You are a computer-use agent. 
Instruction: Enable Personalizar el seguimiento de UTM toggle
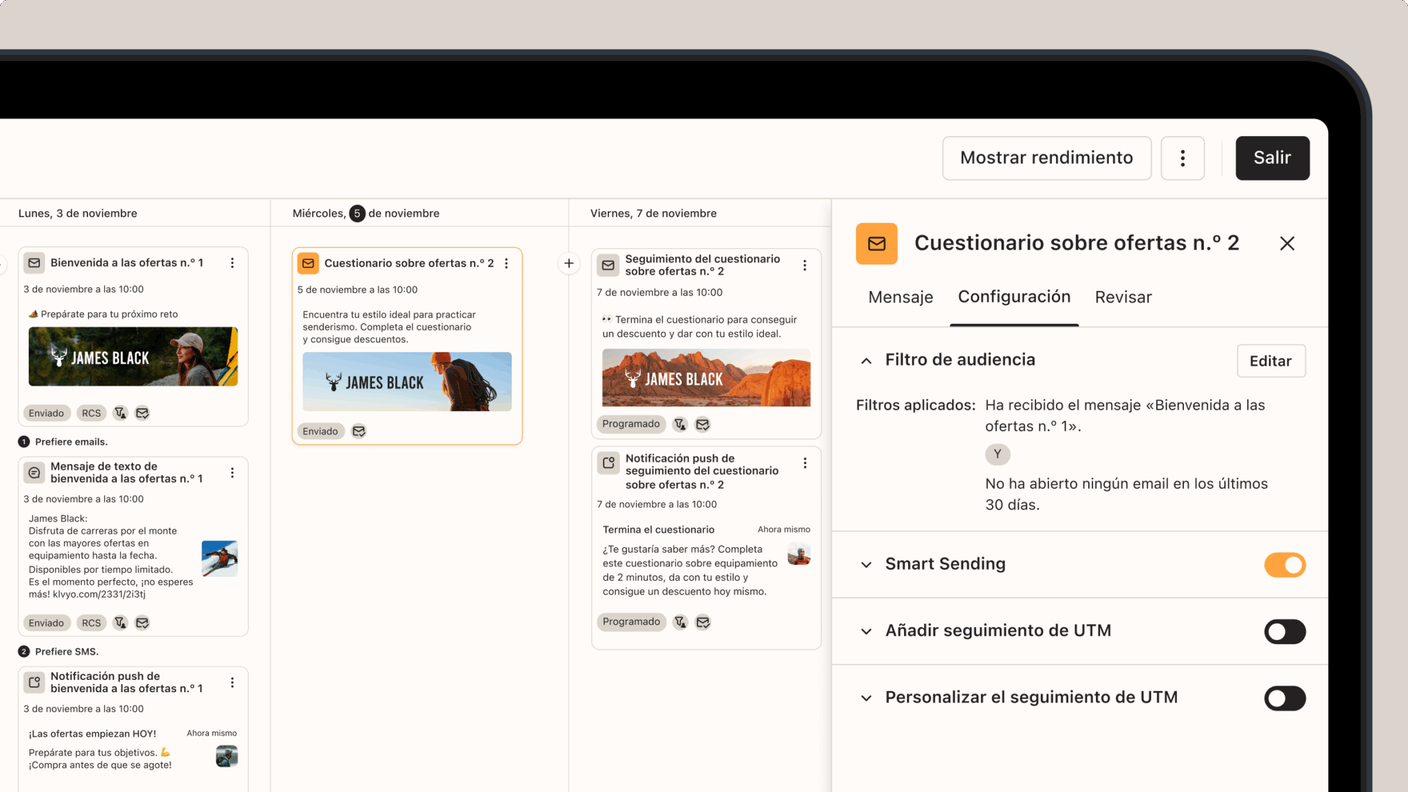1284,698
